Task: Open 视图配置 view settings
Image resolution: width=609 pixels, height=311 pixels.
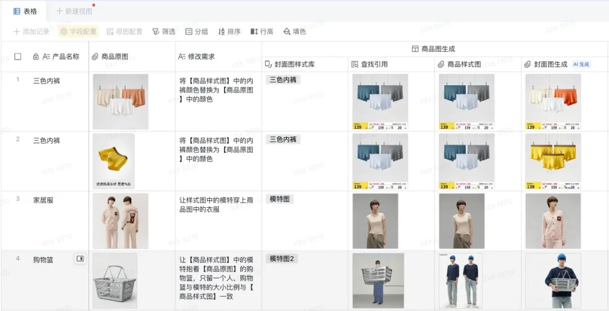Action: click(x=125, y=32)
